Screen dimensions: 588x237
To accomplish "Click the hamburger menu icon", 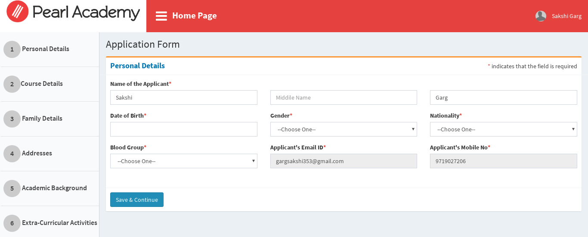I will (161, 16).
